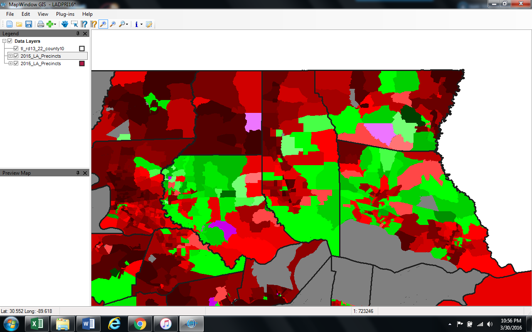Click the map scale 1: 723246
Screen dimensions: 532x332
pyautogui.click(x=363, y=311)
